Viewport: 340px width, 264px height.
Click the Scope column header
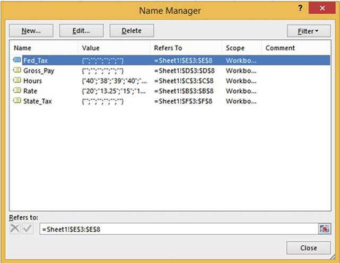coord(241,48)
